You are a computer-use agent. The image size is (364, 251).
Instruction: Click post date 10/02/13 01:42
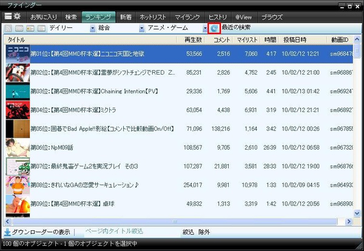pos(300,92)
